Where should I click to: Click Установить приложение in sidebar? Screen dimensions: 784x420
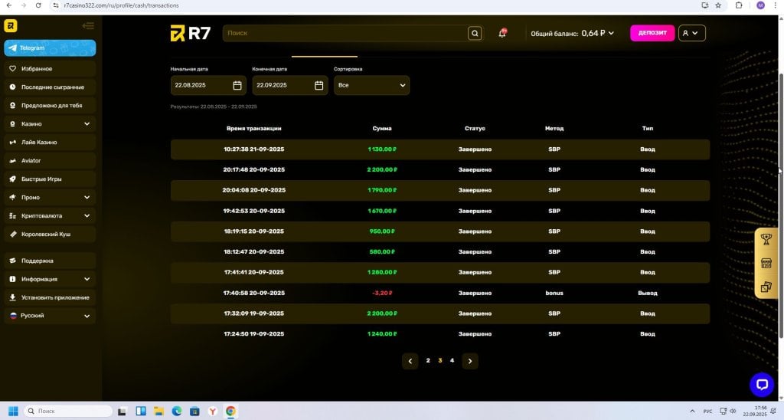50,297
